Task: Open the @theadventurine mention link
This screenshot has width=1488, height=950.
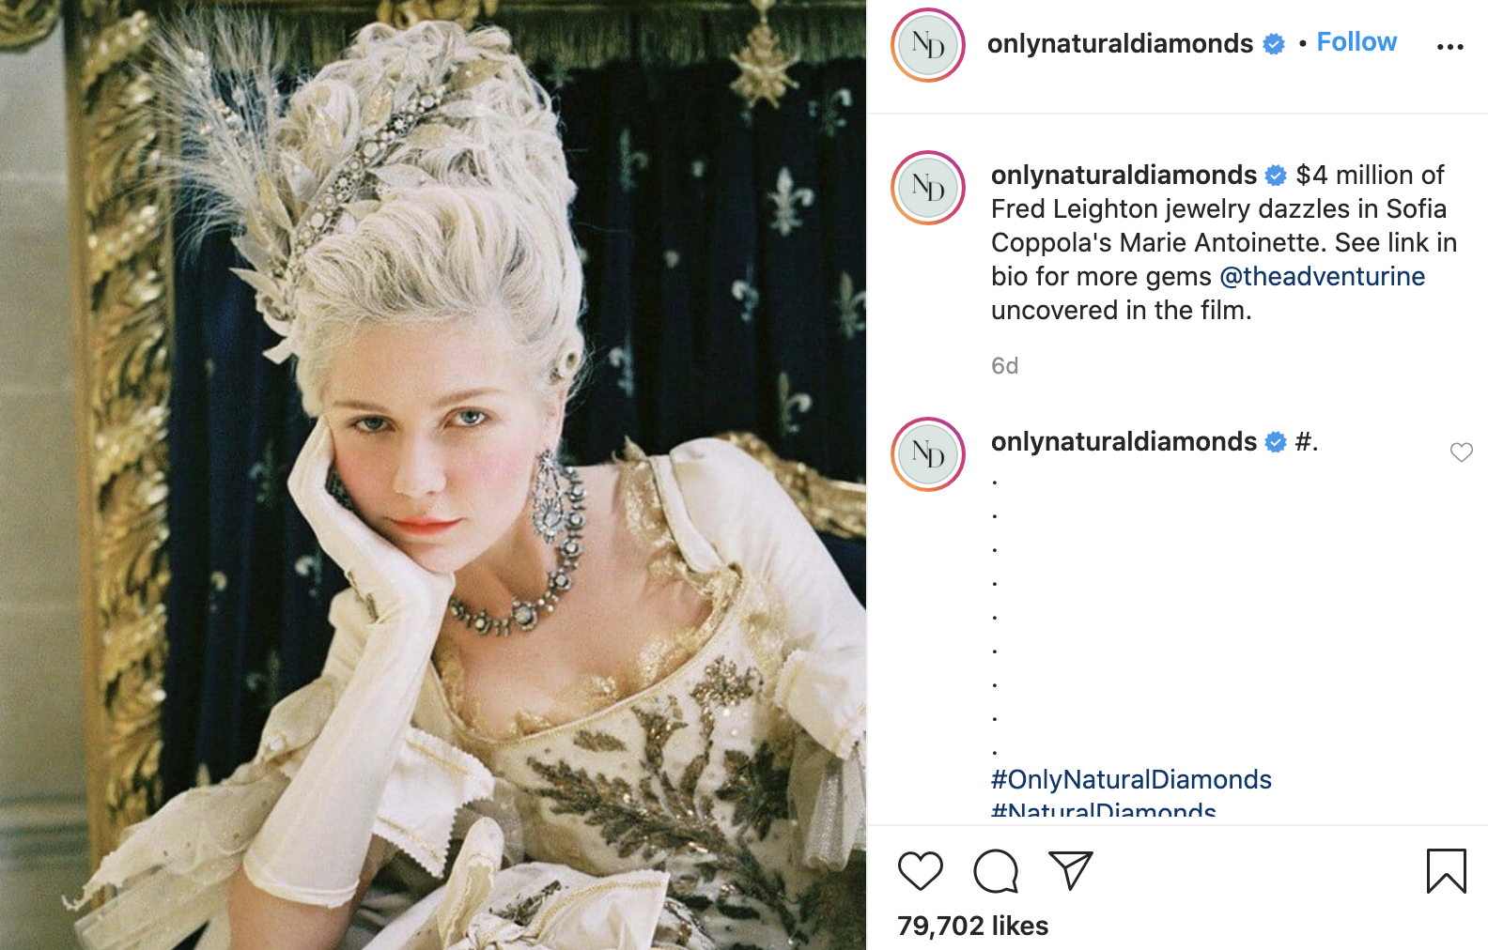Action: [1322, 276]
